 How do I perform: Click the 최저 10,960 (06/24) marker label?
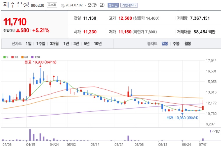182,118
